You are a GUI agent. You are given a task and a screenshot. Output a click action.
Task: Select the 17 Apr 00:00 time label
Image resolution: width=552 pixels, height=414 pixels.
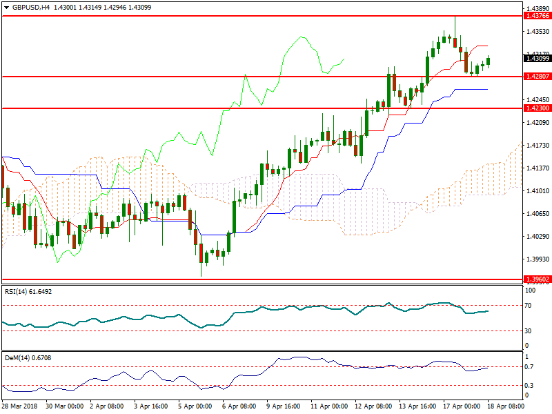[462, 408]
